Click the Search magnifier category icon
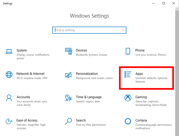This screenshot has height=136, width=179. [68, 121]
